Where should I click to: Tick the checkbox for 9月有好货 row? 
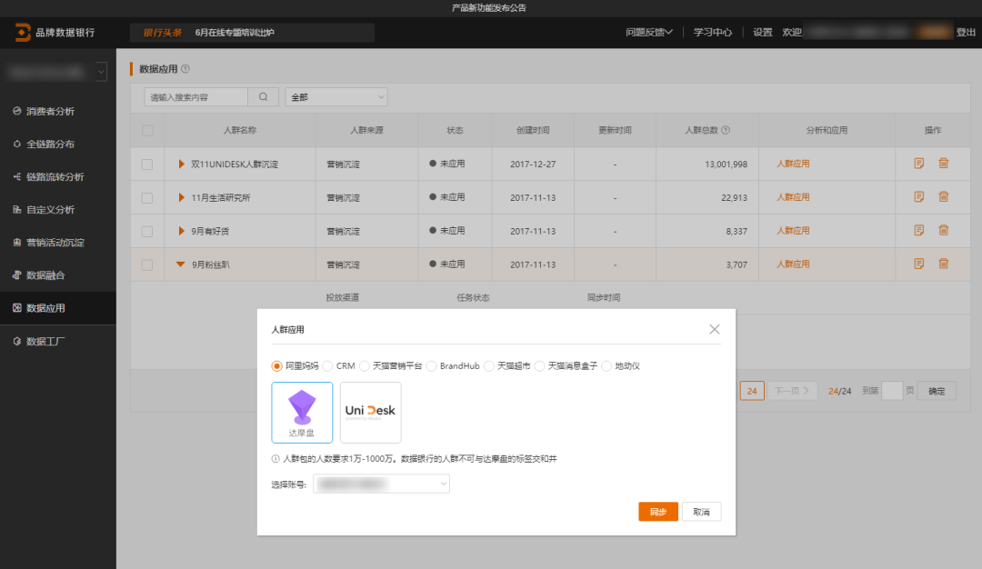coord(147,231)
